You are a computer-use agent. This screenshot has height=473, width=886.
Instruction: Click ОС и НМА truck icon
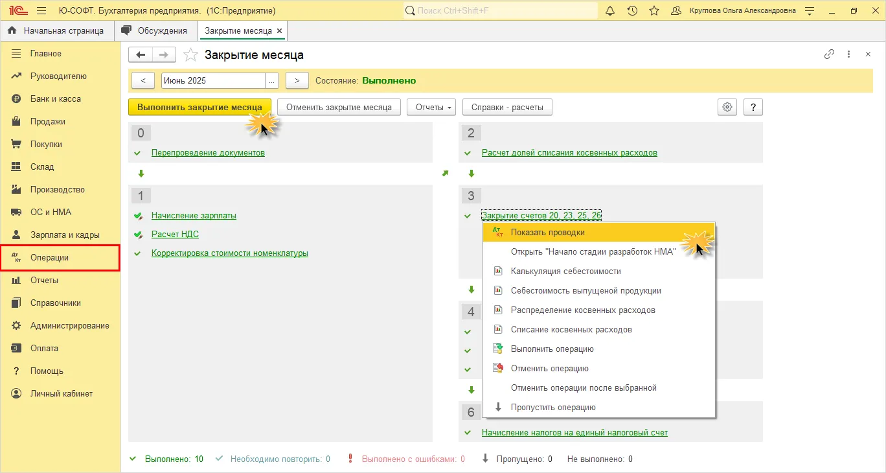[x=17, y=212]
